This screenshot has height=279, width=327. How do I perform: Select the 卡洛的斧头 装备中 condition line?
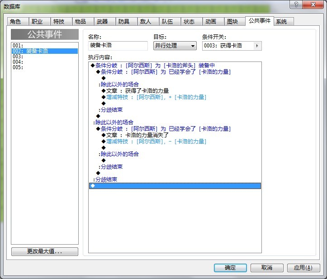(x=175, y=66)
